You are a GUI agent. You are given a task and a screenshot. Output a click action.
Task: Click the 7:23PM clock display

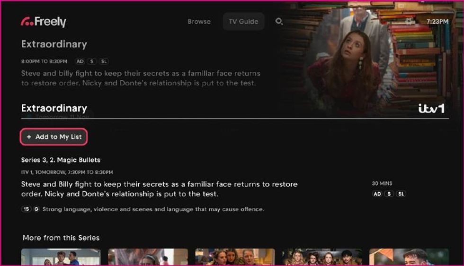coord(437,22)
